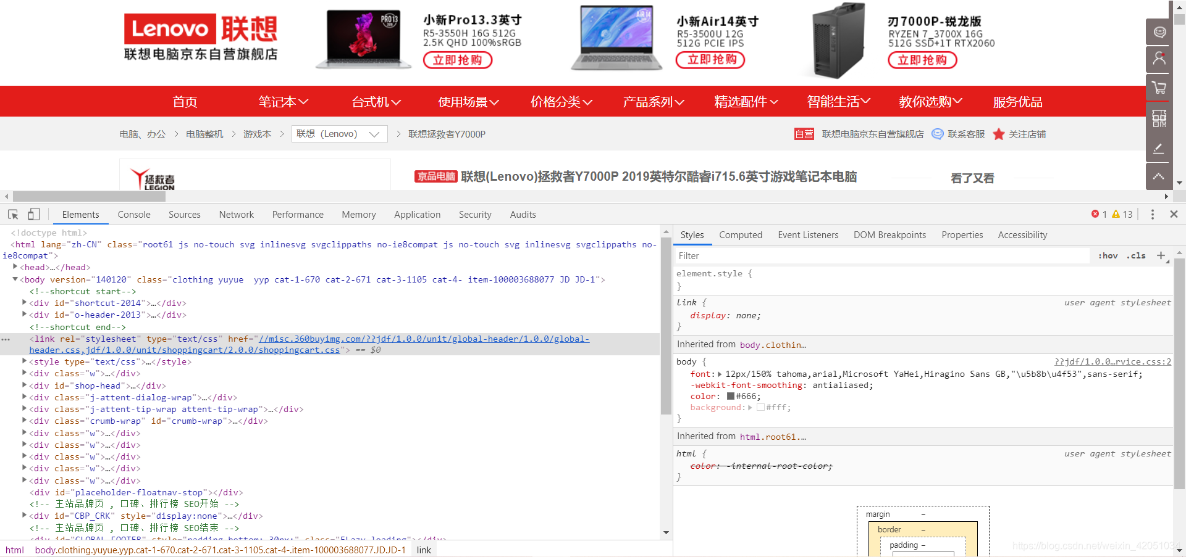Open the shopping cart icon in right sidebar
1186x557 pixels.
click(x=1159, y=88)
